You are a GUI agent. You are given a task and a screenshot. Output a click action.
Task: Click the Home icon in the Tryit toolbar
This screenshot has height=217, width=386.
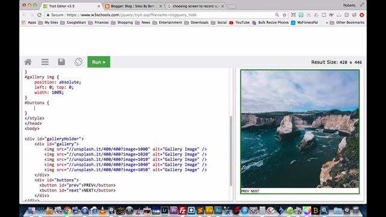(x=28, y=62)
